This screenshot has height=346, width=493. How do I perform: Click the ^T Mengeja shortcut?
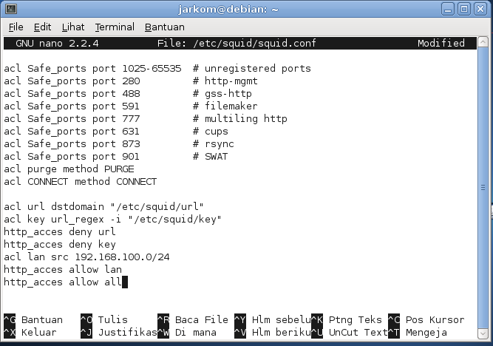tap(418, 333)
